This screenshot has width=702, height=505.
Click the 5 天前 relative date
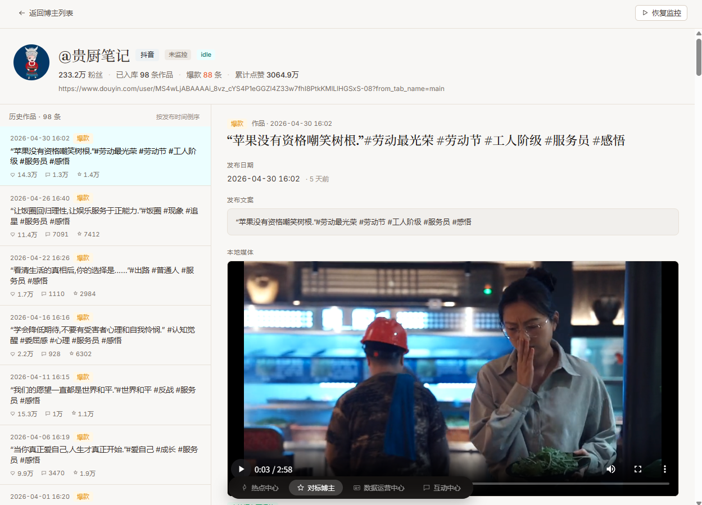pyautogui.click(x=319, y=179)
